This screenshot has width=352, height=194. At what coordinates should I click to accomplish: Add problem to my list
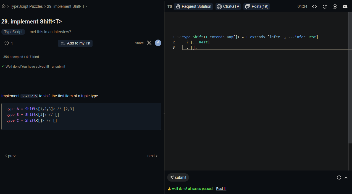point(75,43)
